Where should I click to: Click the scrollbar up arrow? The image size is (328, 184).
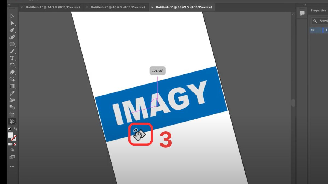coord(293,14)
